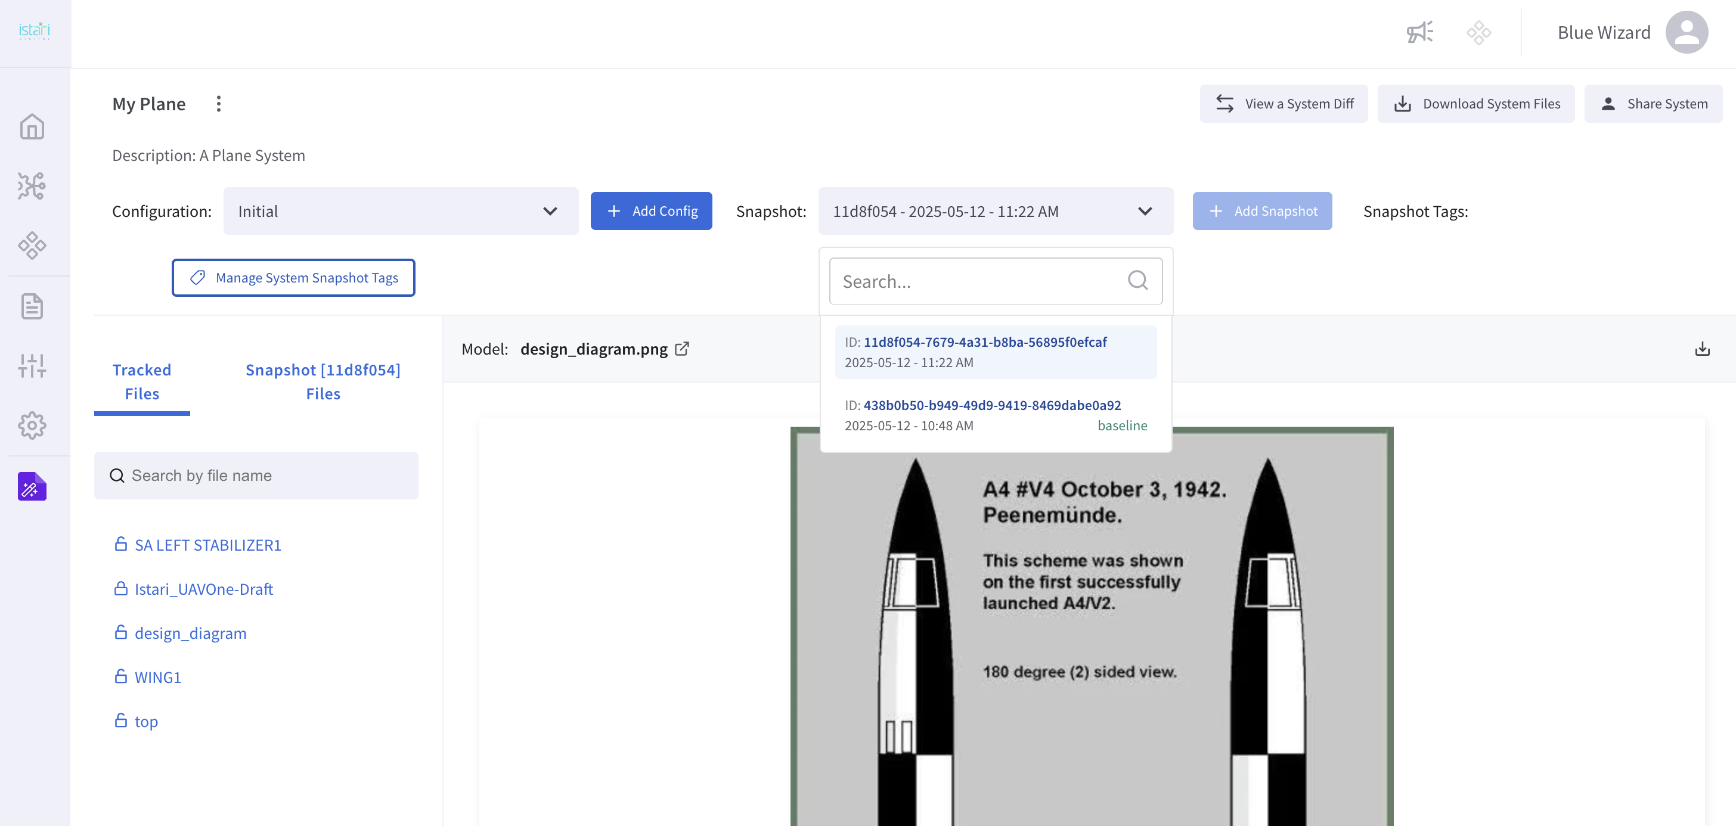This screenshot has height=826, width=1736.
Task: Click the settings gear sidebar icon
Action: pos(32,425)
